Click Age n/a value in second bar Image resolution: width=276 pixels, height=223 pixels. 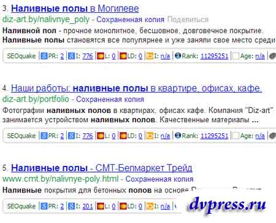pyautogui.click(x=260, y=136)
